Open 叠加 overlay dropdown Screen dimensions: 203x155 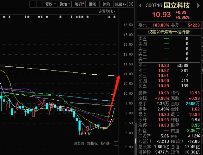pos(64,4)
